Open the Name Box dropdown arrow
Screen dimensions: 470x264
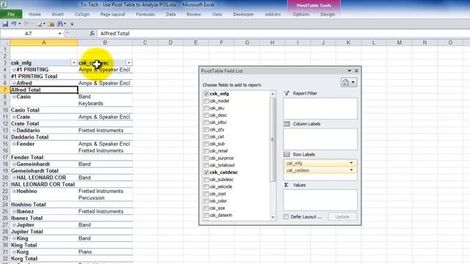59,34
